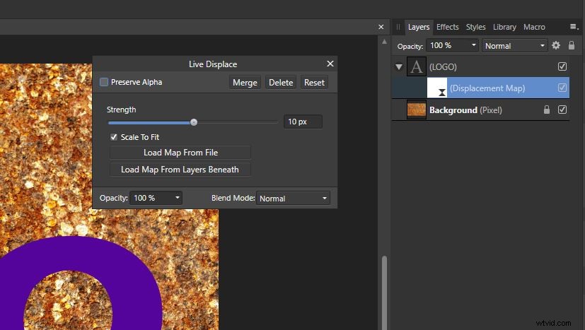Screen dimensions: 585x330
Task: Select the Background (Pixel) layer name
Action: pyautogui.click(x=465, y=110)
